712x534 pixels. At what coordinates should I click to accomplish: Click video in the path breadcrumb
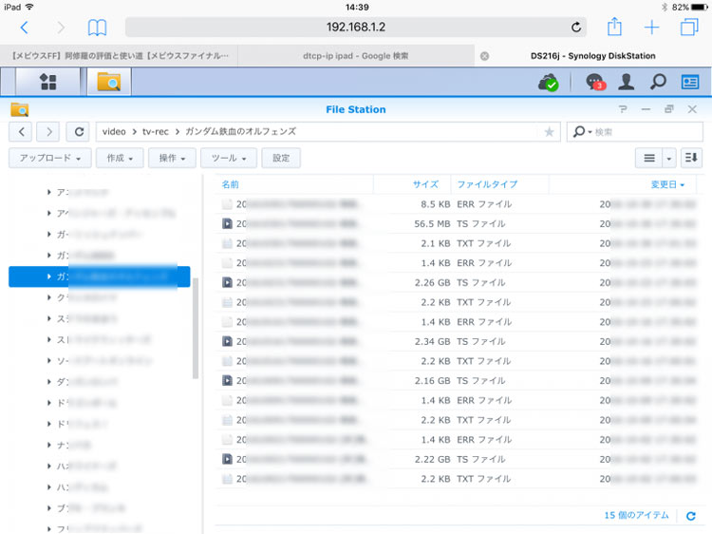[114, 132]
